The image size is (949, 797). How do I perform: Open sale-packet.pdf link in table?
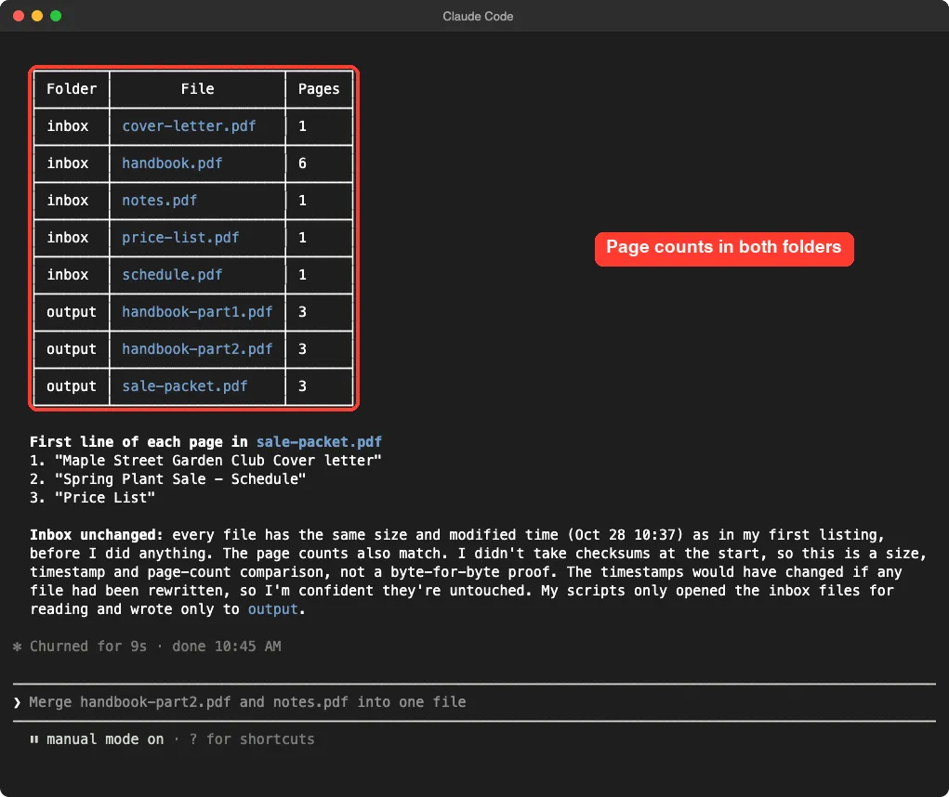(185, 386)
